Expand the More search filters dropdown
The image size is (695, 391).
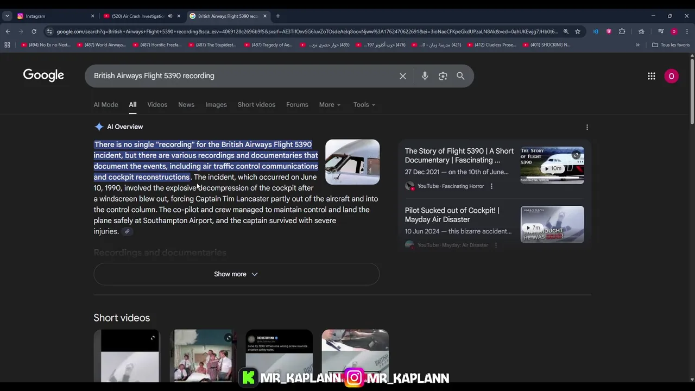click(x=330, y=105)
